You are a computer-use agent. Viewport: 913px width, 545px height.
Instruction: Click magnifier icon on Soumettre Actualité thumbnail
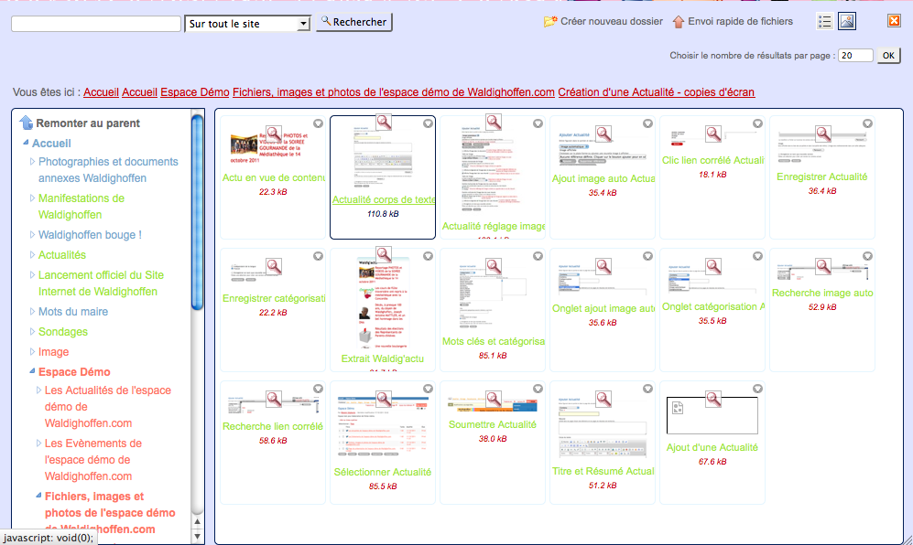(x=494, y=400)
